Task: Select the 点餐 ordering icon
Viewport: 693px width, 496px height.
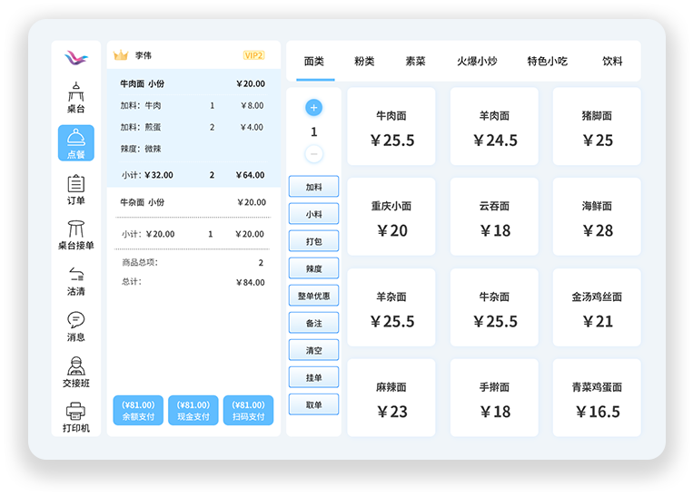Action: click(x=76, y=143)
